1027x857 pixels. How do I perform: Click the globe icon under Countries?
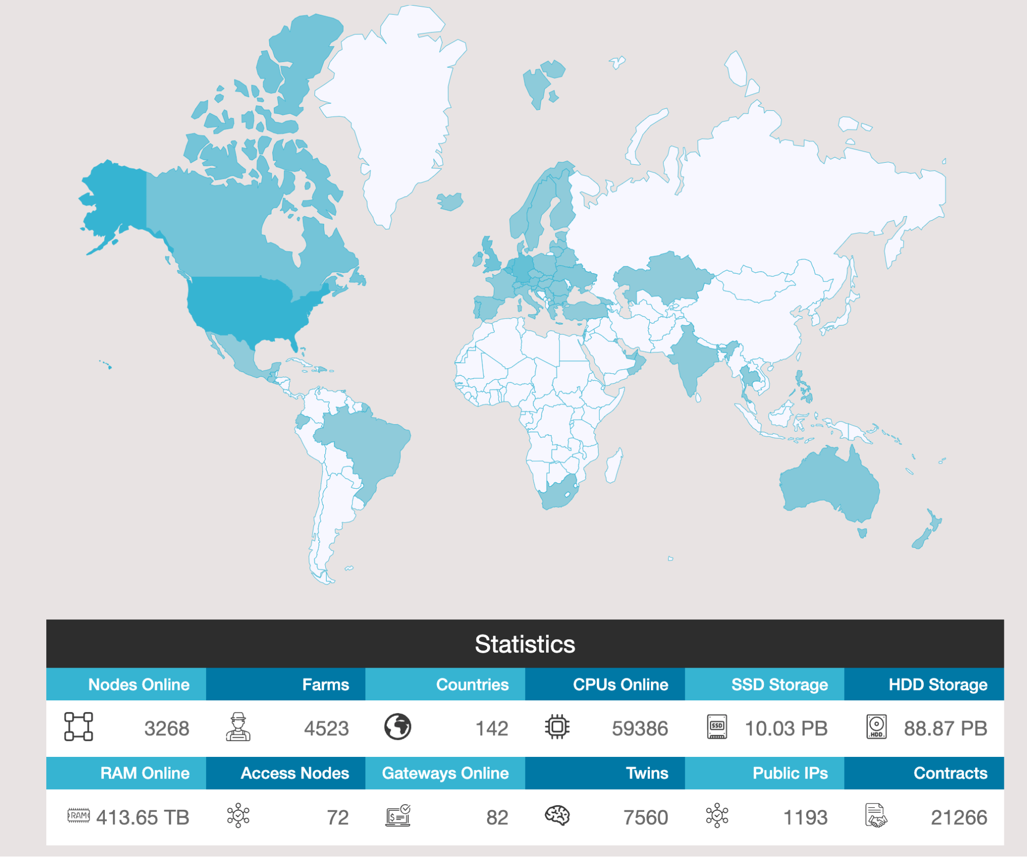[398, 727]
